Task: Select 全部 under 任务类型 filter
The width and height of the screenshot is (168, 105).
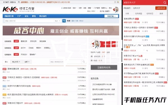Action: [x=16, y=41]
